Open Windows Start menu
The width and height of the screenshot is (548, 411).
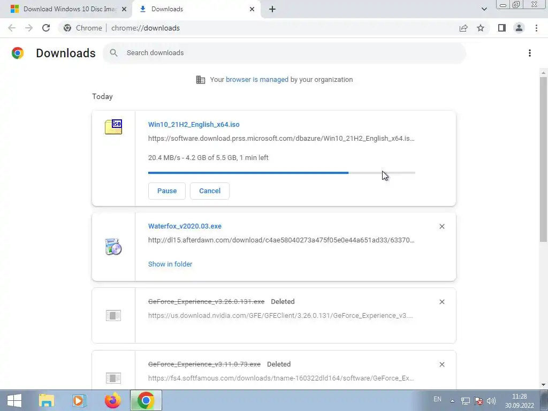point(14,400)
